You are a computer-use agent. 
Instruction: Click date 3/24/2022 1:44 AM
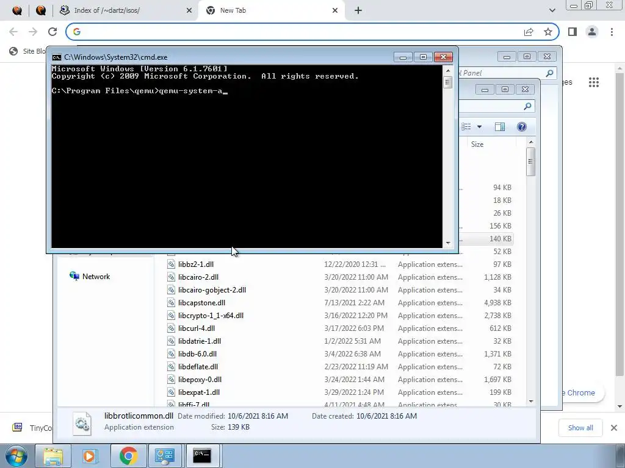354,379
